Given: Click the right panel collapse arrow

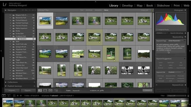Looking at the screenshot, I should pyautogui.click(x=190, y=51).
